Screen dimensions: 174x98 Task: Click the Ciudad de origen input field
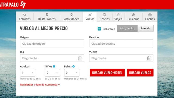pyautogui.click(x=52, y=44)
